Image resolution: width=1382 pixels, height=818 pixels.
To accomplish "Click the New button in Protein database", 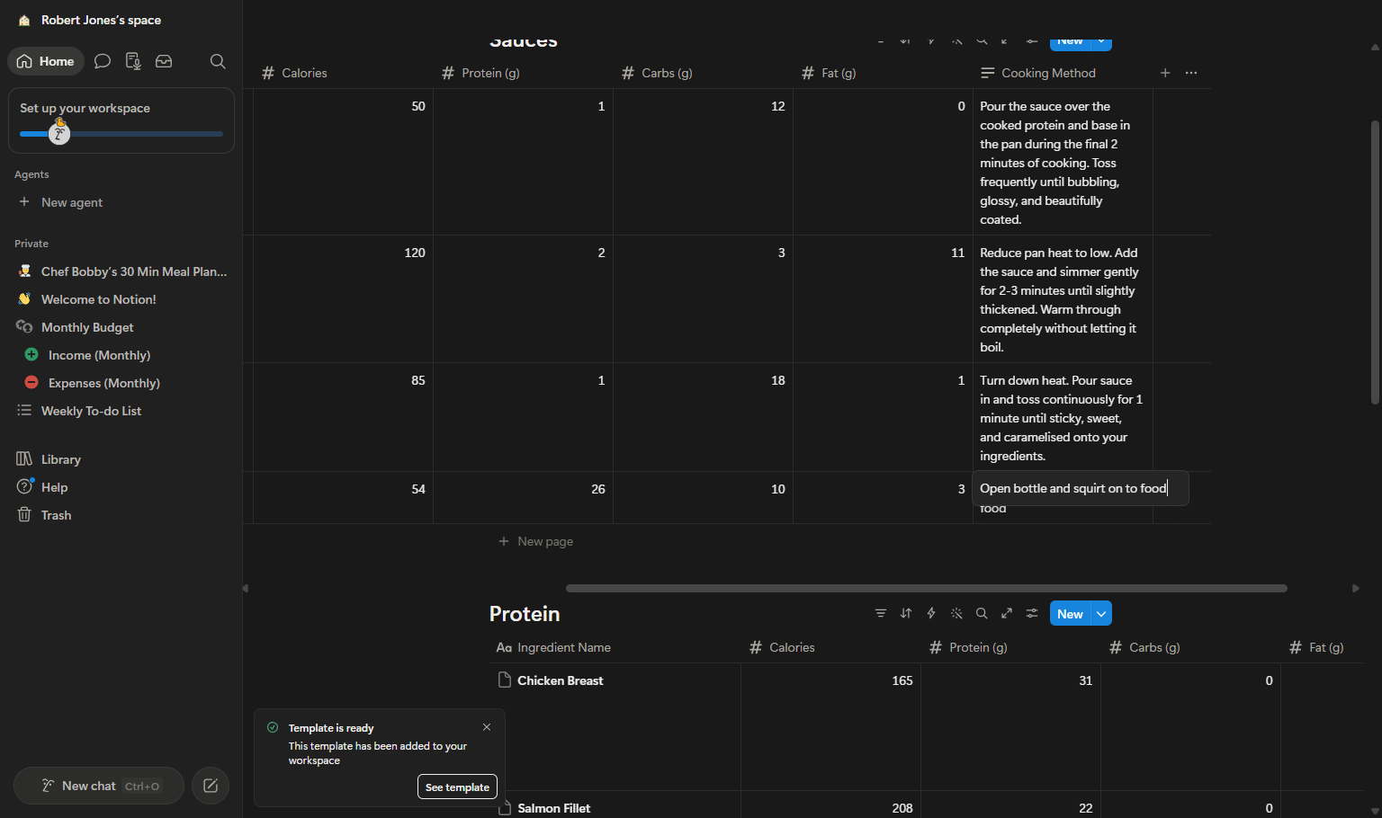I will click(x=1070, y=613).
